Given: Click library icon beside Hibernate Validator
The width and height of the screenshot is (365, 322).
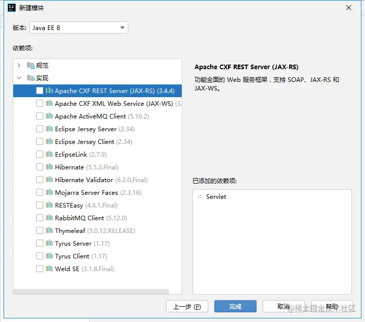Looking at the screenshot, I should (x=49, y=180).
